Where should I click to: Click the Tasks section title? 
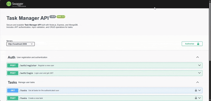coord(12,82)
